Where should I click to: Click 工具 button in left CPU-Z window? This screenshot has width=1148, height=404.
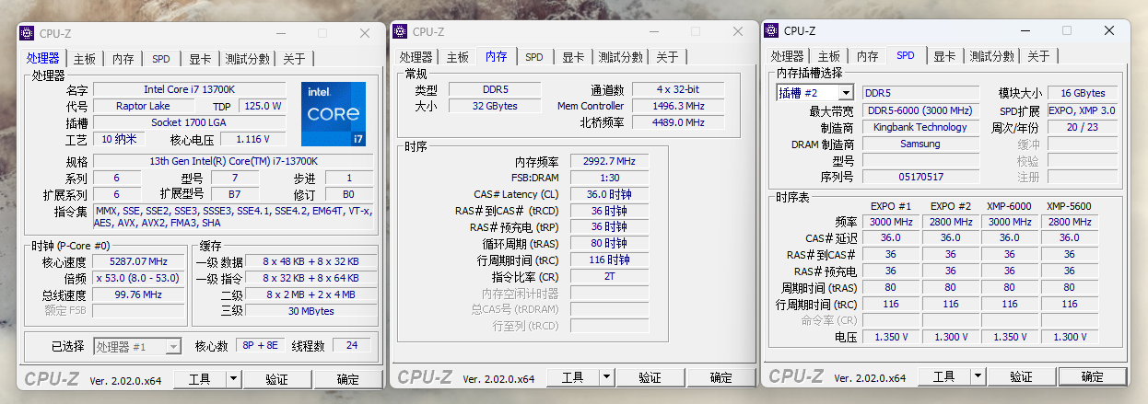[x=199, y=379]
